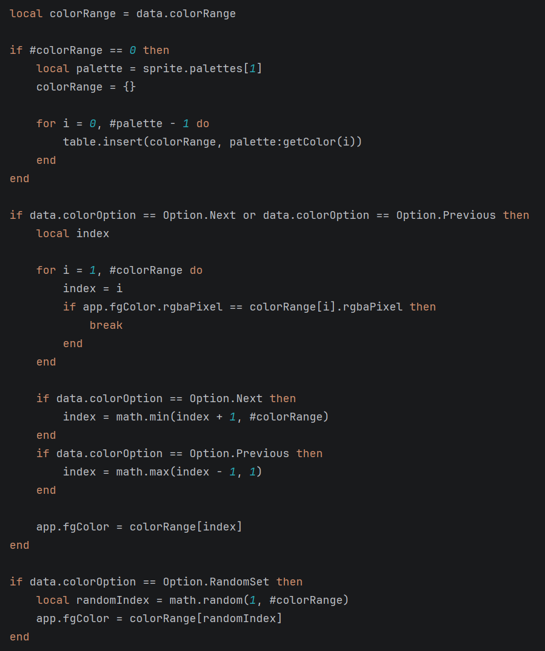Viewport: 545px width, 651px height.
Task: Click 'app.fgColor = colorRange[index]' line
Action: 139,527
